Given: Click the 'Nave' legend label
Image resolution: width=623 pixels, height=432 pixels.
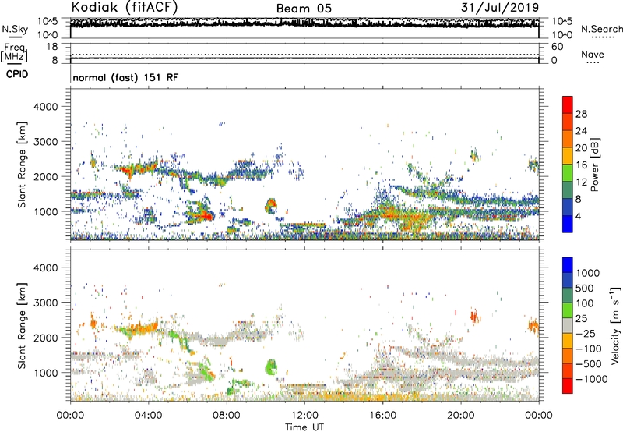Looking at the screenshot, I should pyautogui.click(x=593, y=54).
